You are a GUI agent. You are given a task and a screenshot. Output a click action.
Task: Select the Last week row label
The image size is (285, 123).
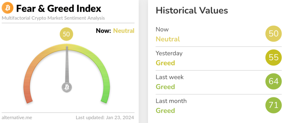pyautogui.click(x=169, y=77)
